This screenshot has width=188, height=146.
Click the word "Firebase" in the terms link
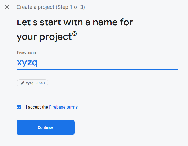(57, 107)
